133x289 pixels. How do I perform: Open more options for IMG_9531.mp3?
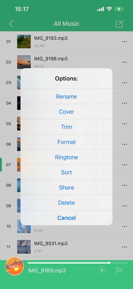(x=125, y=247)
